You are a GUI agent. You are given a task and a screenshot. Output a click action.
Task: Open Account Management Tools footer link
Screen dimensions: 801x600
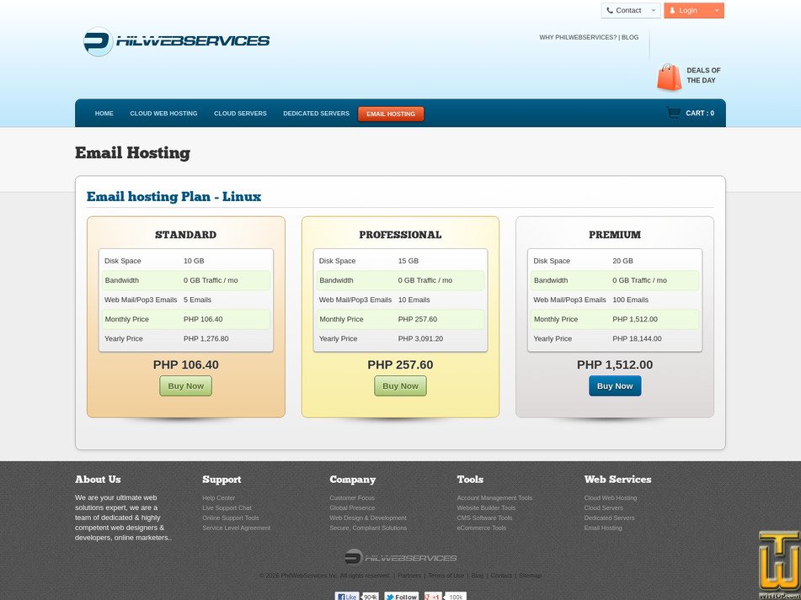tap(494, 498)
